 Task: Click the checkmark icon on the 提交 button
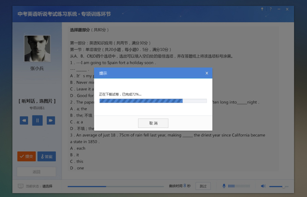pos(21,157)
